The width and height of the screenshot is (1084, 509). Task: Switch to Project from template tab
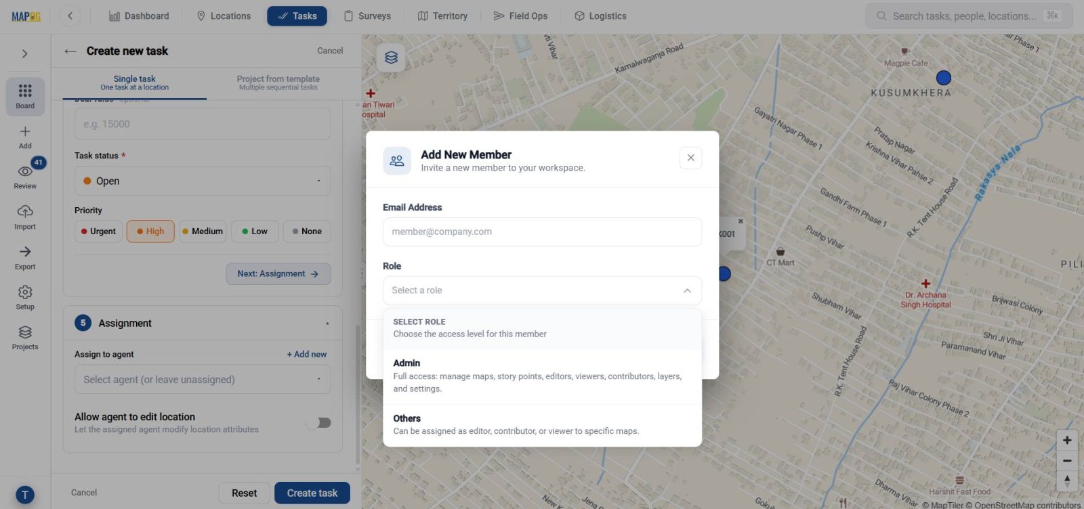tap(278, 83)
